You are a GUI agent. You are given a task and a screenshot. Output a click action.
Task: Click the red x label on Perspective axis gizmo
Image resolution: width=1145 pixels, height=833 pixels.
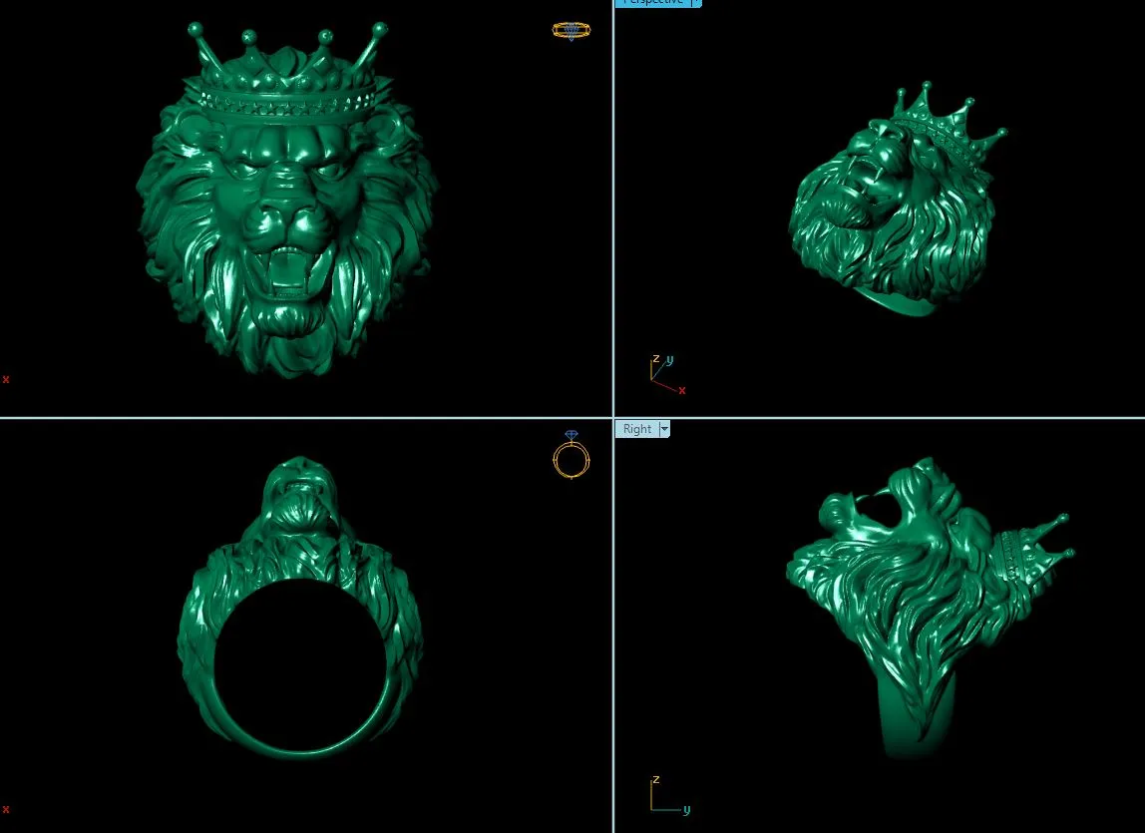tap(682, 391)
